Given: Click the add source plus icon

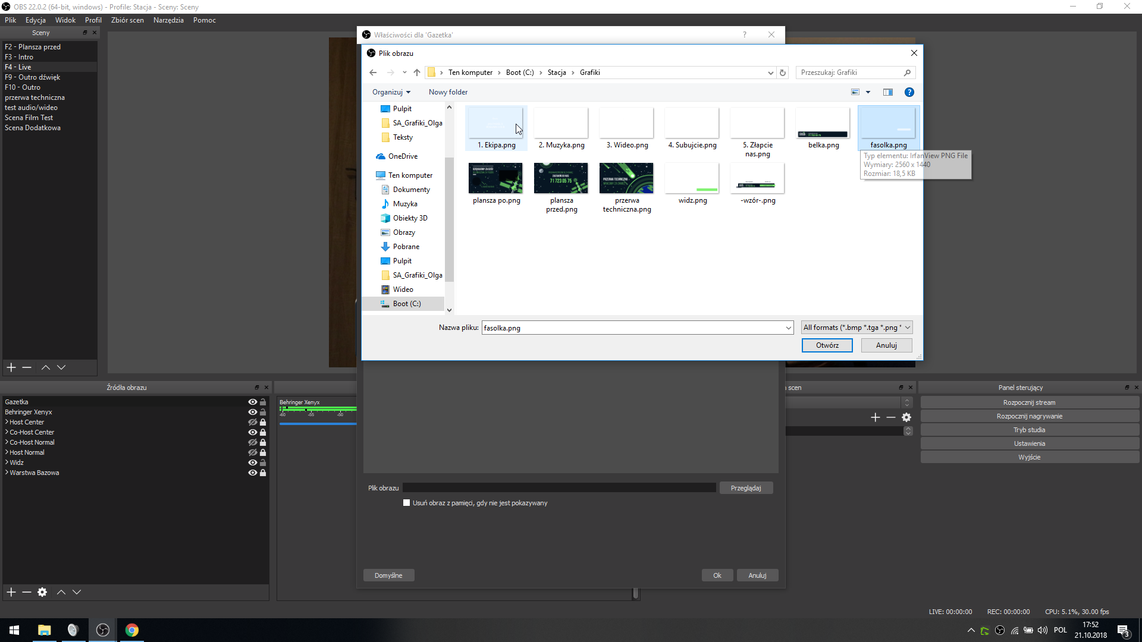Looking at the screenshot, I should pos(11,592).
